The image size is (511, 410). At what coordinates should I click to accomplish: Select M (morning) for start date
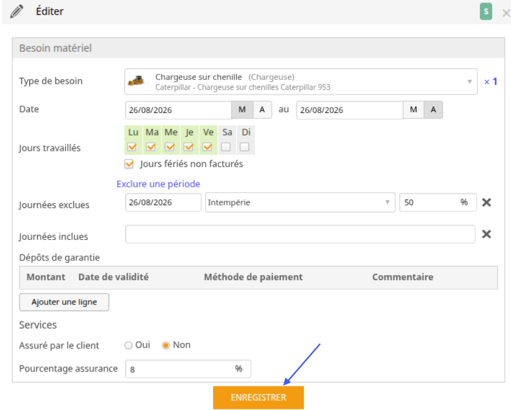[x=242, y=110]
